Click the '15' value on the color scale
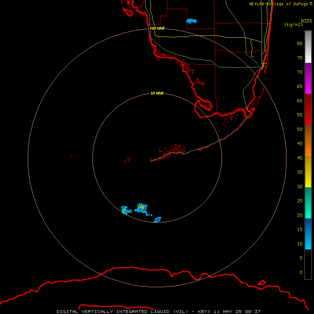 [x=300, y=229]
